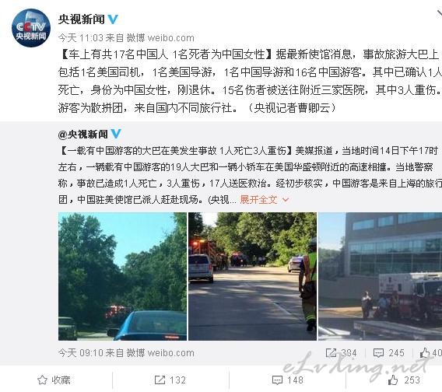Image resolution: width=442 pixels, height=392 pixels.
Task: Favorite this post using the 收藏 star
Action: tap(54, 380)
